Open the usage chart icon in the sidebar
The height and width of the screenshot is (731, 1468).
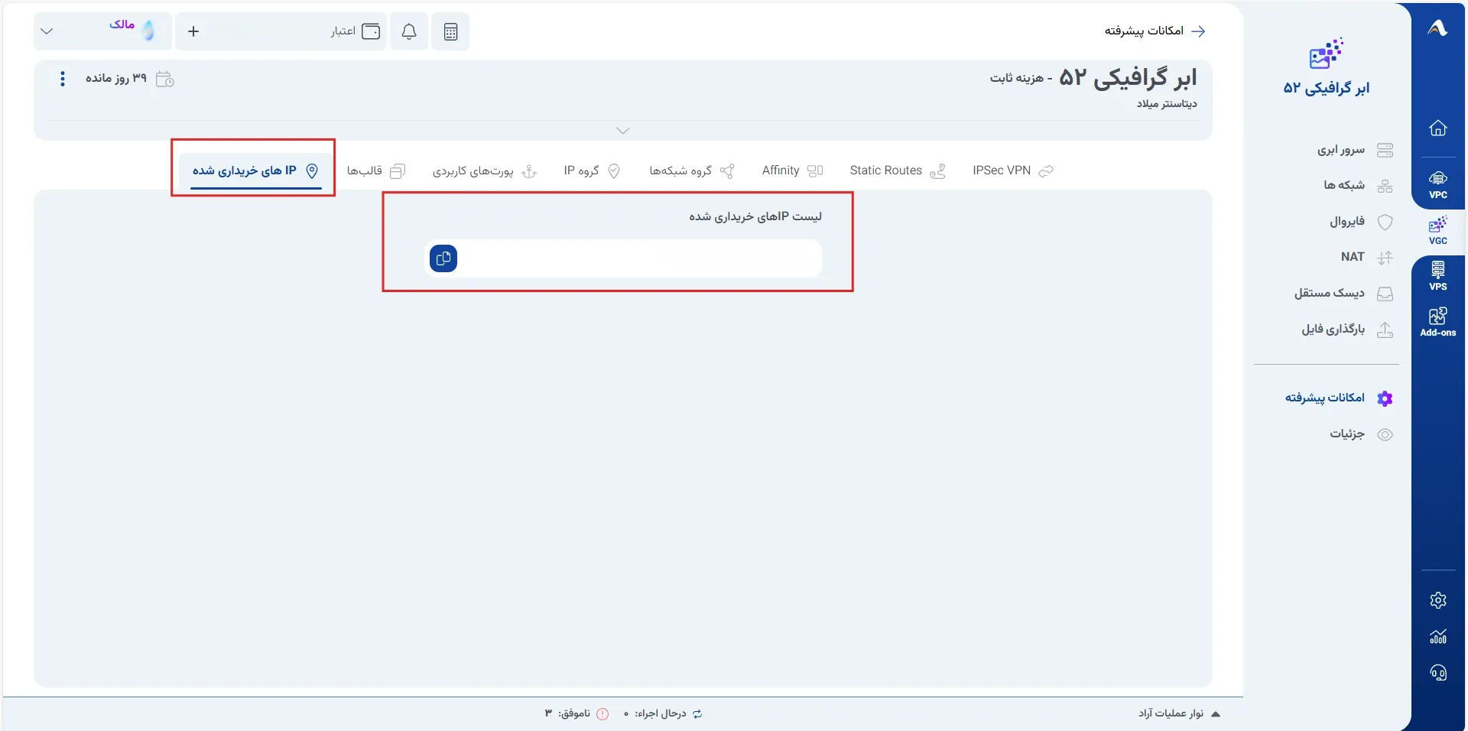coord(1437,636)
